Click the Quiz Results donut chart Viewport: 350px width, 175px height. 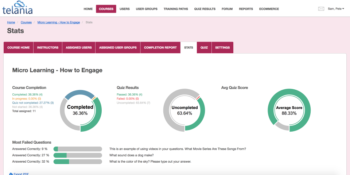[184, 110]
